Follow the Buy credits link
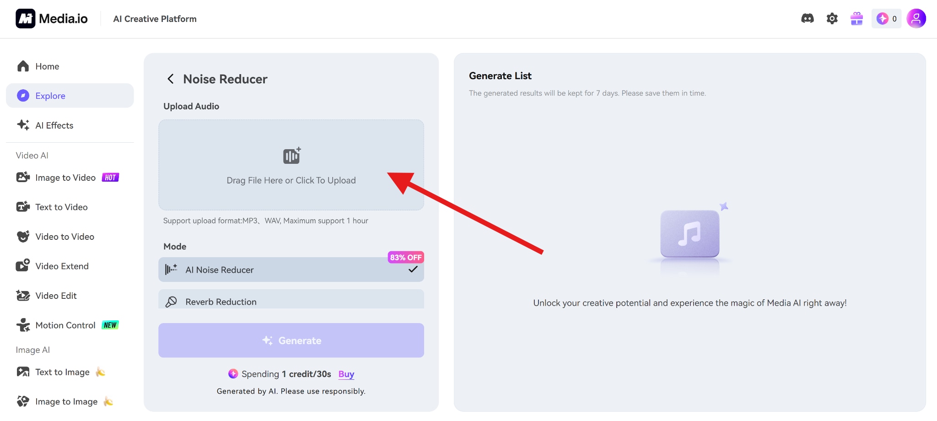This screenshot has height=421, width=937. [346, 374]
